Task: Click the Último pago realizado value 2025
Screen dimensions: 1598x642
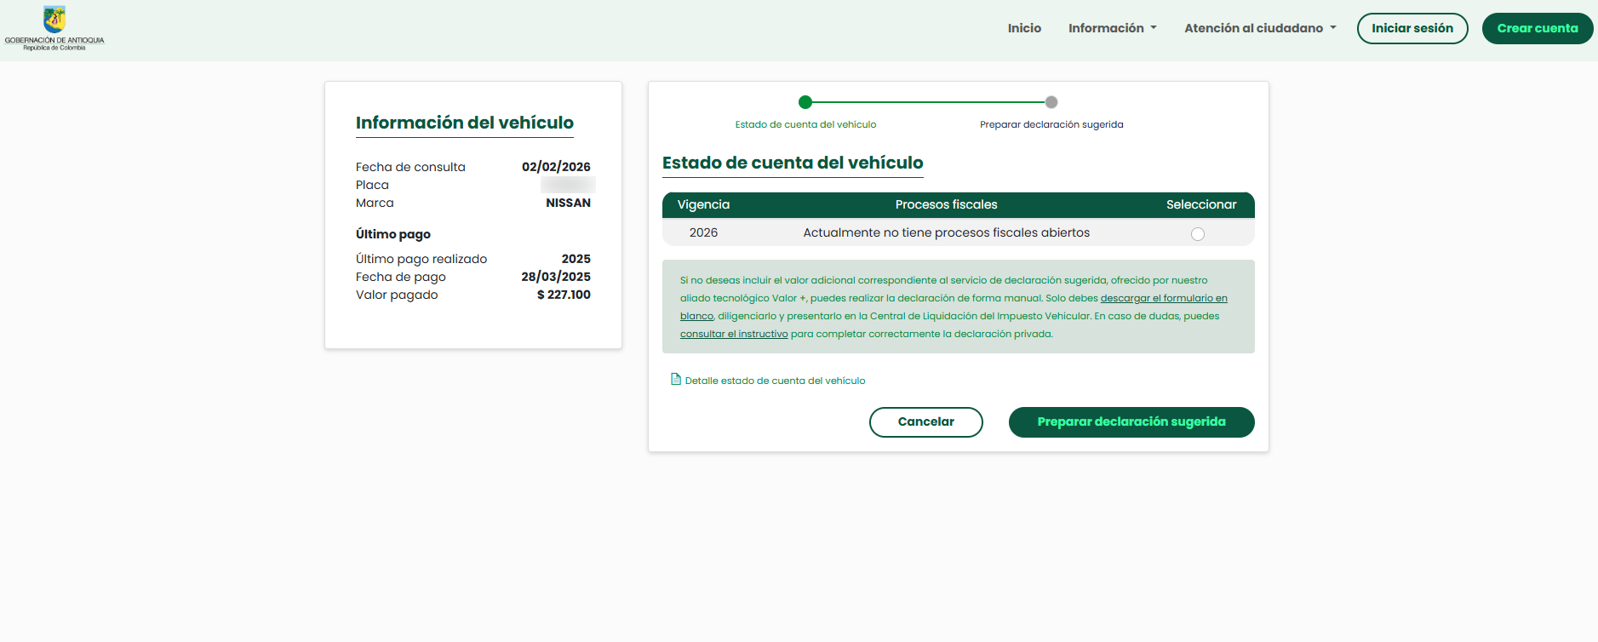Action: click(576, 259)
